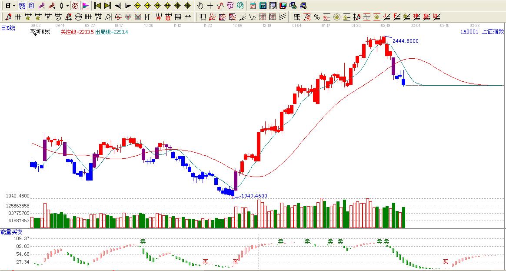
Task: Expand the 乾坤K线 indicator dropdown arrow
Action: (35, 35)
